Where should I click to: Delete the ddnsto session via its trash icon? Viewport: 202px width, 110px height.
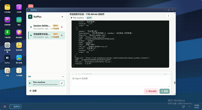(62, 35)
